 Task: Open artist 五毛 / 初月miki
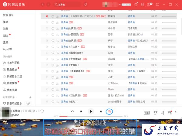[x=116, y=95]
